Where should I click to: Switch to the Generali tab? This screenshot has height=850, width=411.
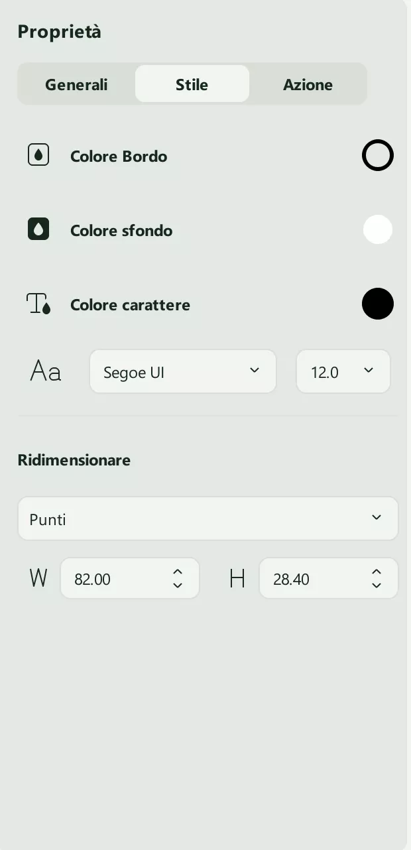(76, 84)
